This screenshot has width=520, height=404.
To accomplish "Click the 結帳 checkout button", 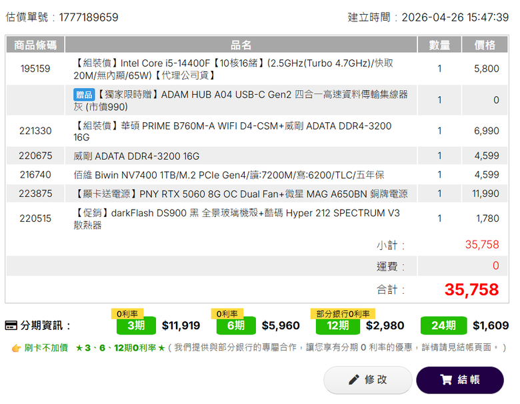I will (x=460, y=380).
